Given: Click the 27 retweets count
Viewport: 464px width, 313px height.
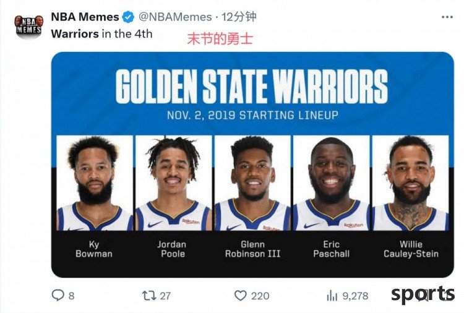Looking at the screenshot, I should pos(165,296).
